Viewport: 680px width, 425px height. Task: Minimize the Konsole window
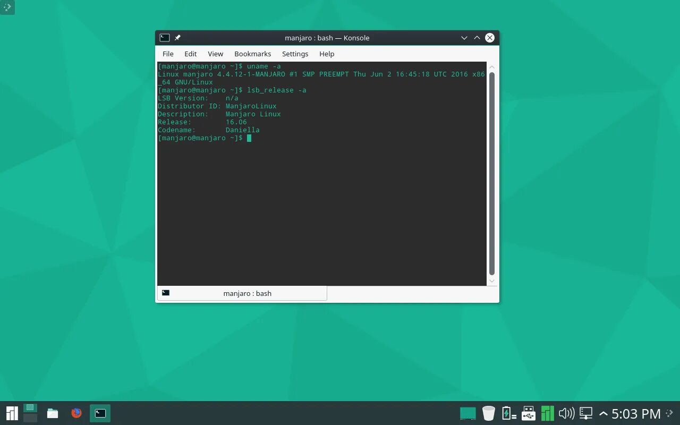pos(464,38)
